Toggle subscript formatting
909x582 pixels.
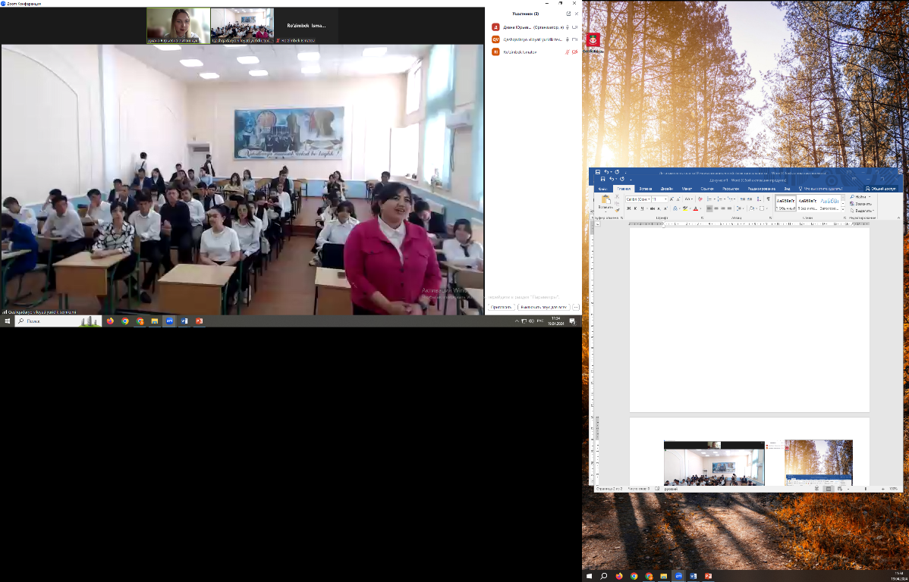click(659, 208)
